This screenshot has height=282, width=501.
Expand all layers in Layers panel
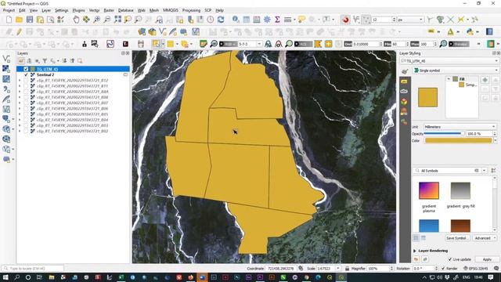coord(64,61)
